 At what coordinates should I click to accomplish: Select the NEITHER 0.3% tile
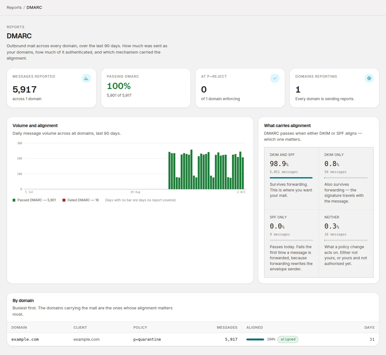[346, 243]
